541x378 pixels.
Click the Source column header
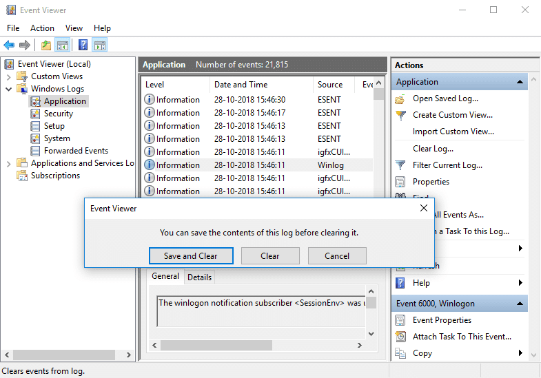click(x=334, y=85)
